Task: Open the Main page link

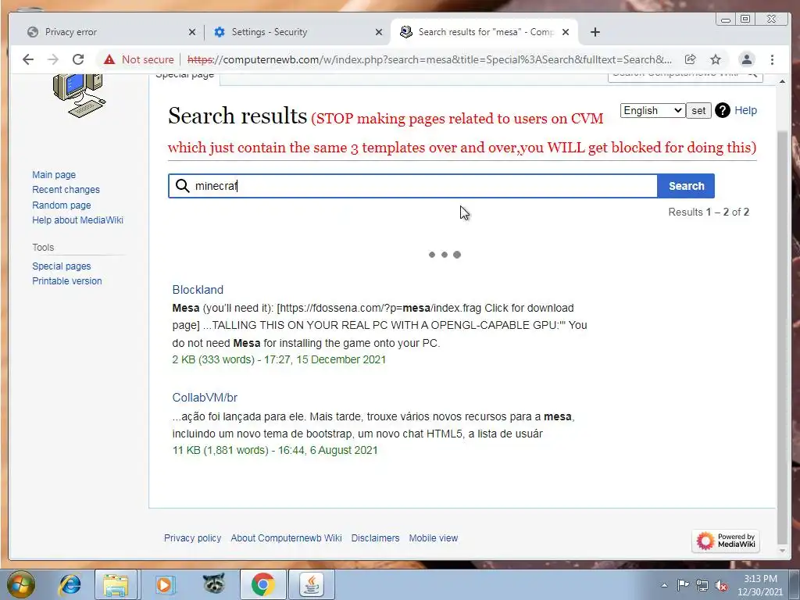Action: coord(54,174)
